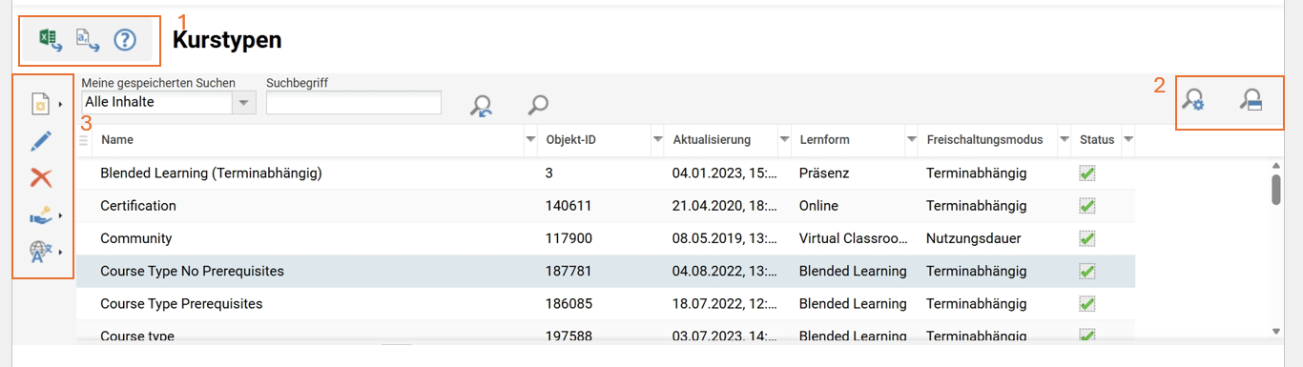Screen dimensions: 1303x367
Task: Click Aktualisierung cell 04.01.2023
Action: coord(725,173)
